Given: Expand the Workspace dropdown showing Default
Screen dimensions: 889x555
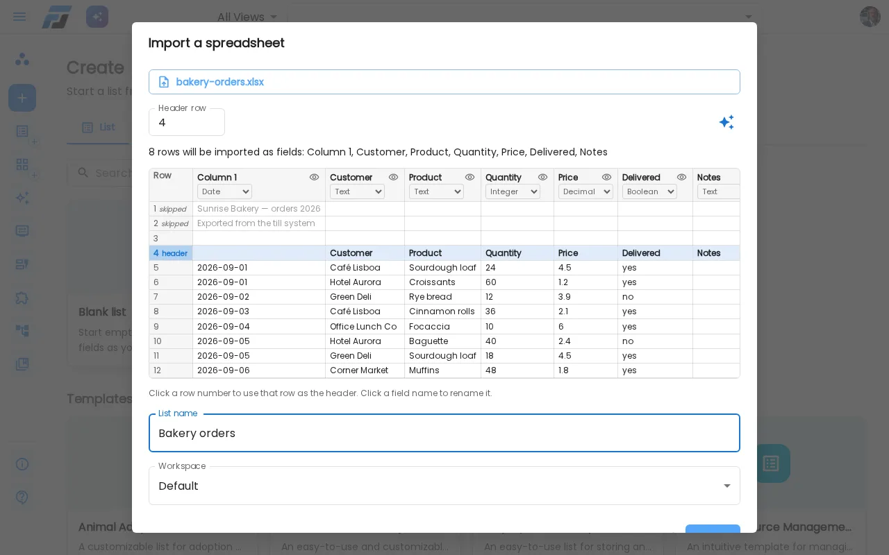Looking at the screenshot, I should click(444, 486).
